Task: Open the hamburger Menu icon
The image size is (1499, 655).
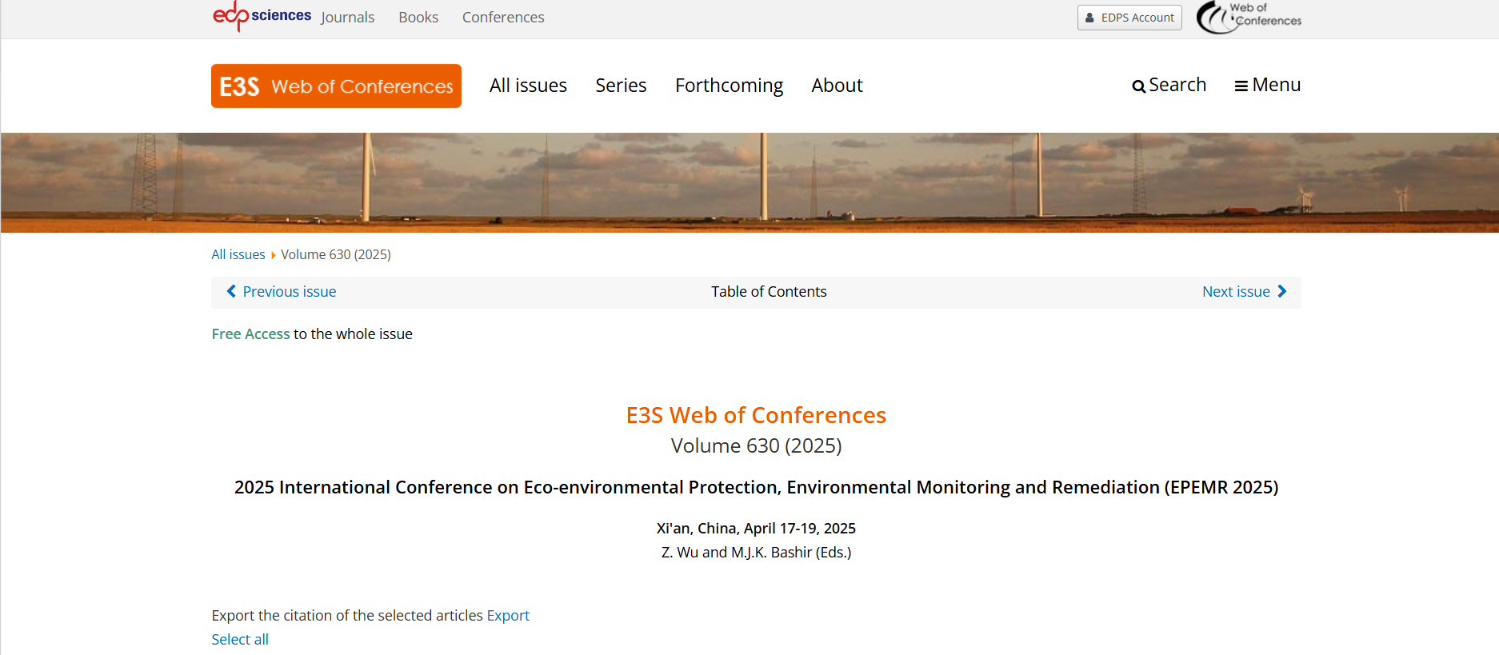Action: point(1241,86)
